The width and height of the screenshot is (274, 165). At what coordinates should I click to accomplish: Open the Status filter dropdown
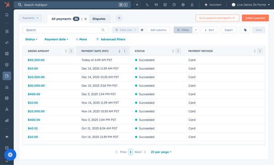(31, 39)
